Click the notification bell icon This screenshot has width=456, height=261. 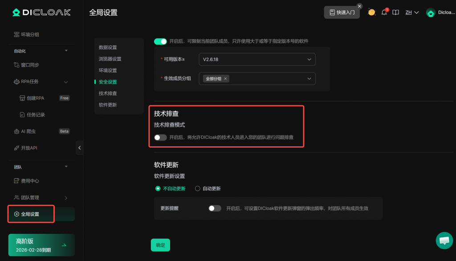click(x=384, y=12)
